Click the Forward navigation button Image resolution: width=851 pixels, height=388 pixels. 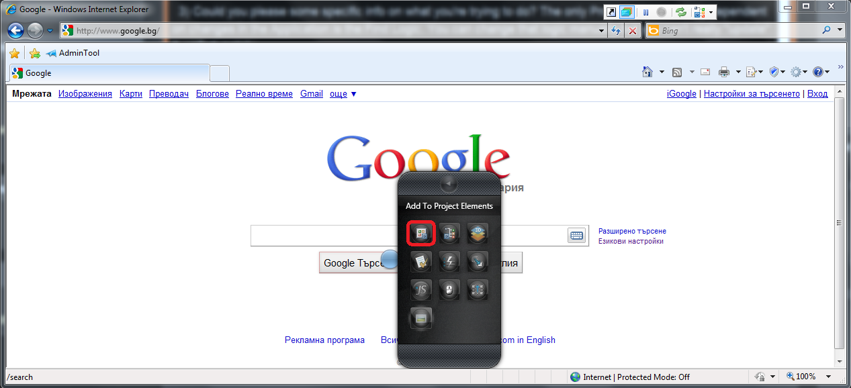click(x=35, y=30)
